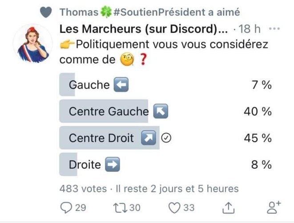
Task: Open the share upload icon
Action: 228,207
